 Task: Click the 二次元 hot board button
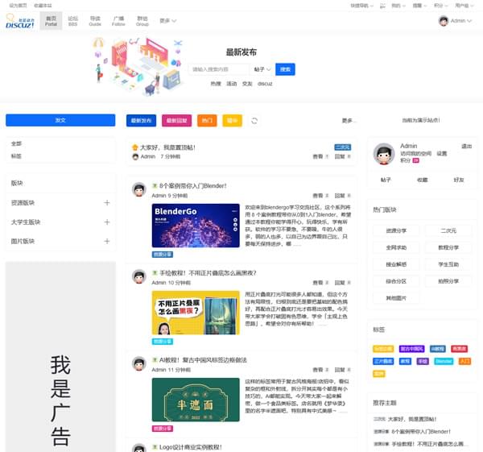pyautogui.click(x=448, y=230)
